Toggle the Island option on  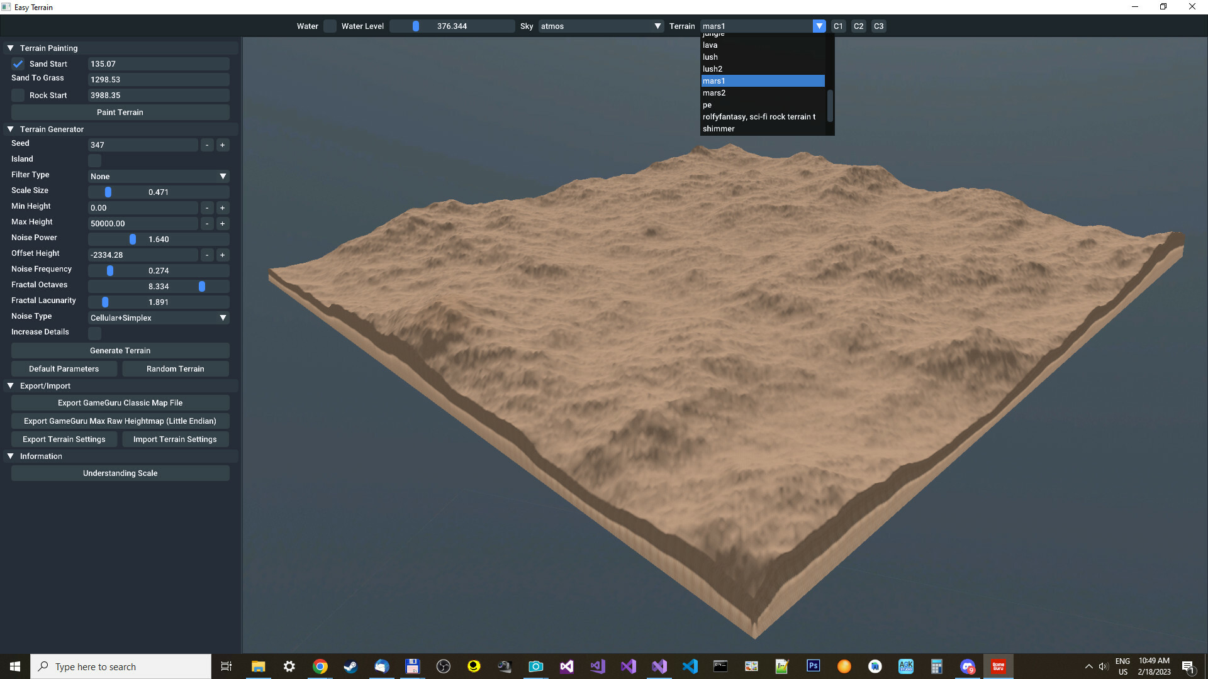pyautogui.click(x=94, y=161)
